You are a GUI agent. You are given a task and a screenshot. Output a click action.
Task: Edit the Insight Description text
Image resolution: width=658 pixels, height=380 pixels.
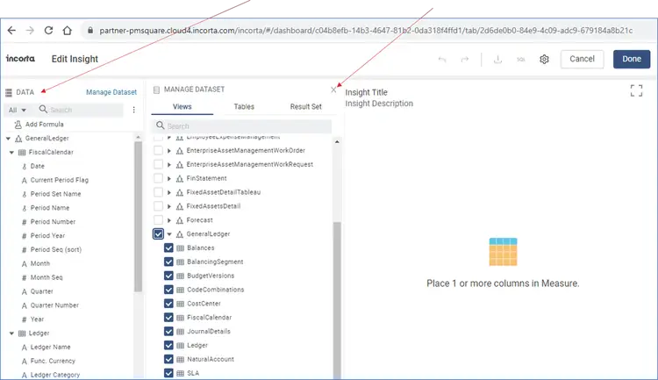point(379,104)
